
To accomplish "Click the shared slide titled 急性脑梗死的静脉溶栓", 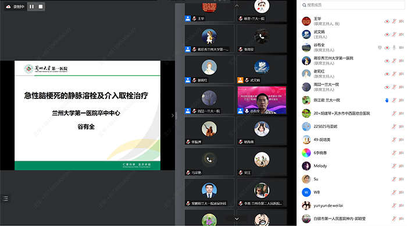I will [x=87, y=115].
